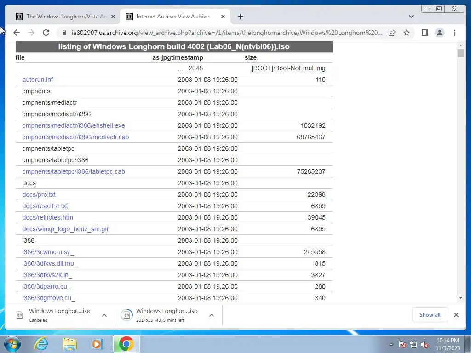Open Chrome side panel
The image size is (471, 353).
(425, 33)
